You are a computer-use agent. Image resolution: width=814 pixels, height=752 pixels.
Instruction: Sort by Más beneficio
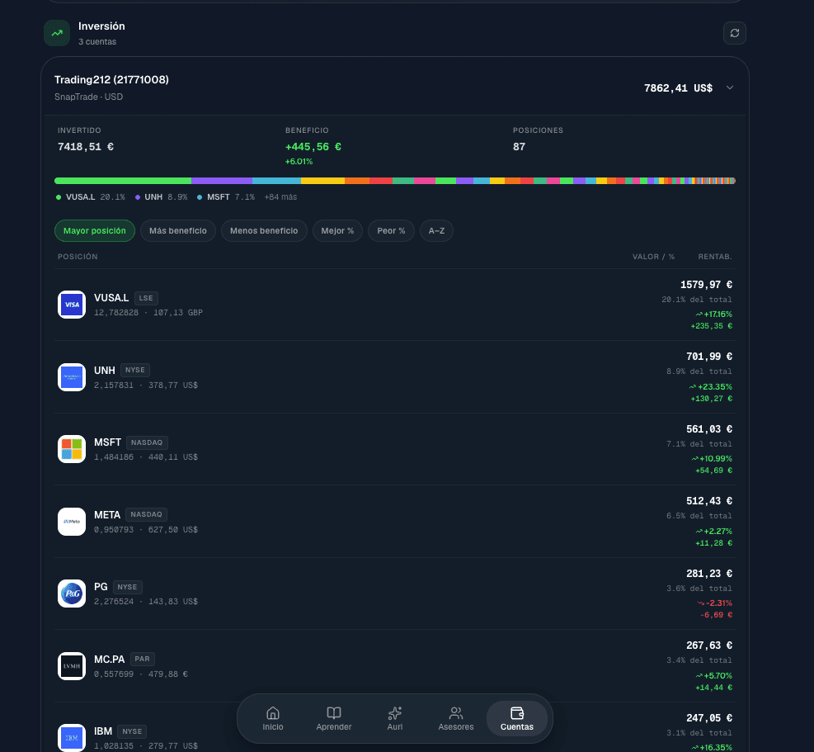tap(178, 231)
